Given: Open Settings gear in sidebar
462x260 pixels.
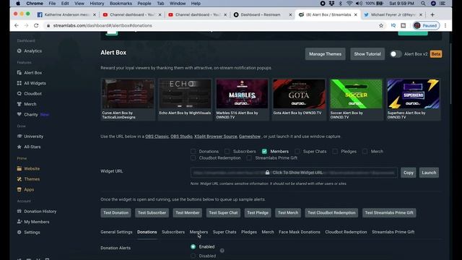Looking at the screenshot, I should click(19, 233).
